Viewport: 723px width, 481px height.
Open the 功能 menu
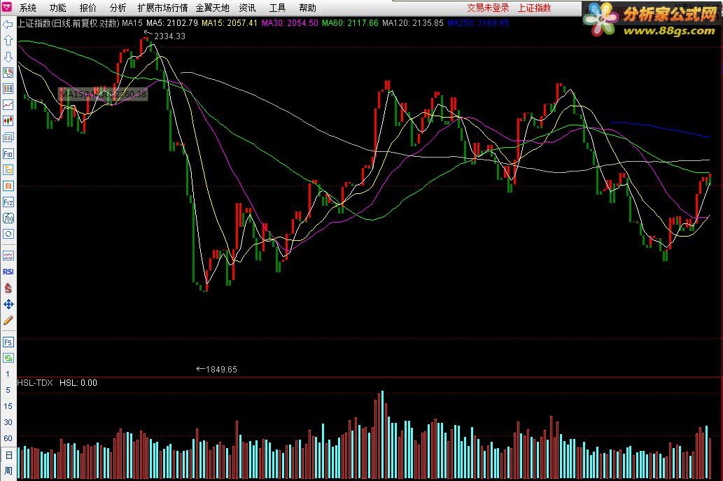point(57,8)
